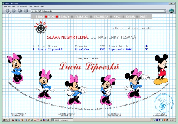Open the Windows Start button
178x124 pixels.
(x=6, y=120)
